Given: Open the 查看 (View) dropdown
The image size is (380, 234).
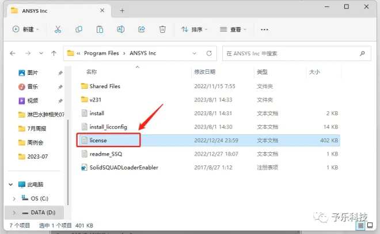Looking at the screenshot, I should pos(233,29).
